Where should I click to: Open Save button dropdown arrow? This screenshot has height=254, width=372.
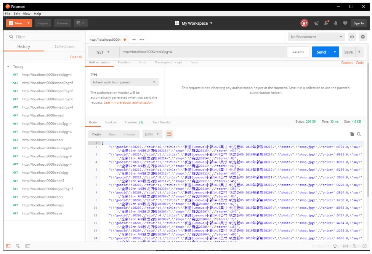[x=359, y=52]
